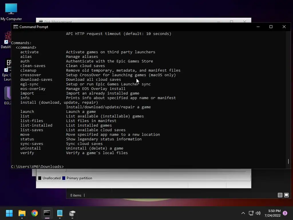Open the Disk Management taskbar app

(x=72, y=213)
